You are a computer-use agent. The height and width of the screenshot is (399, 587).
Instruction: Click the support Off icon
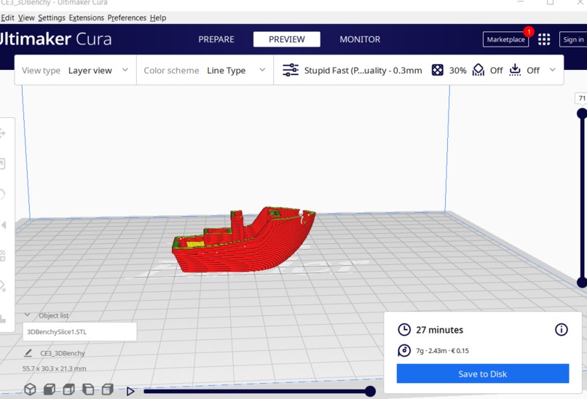[478, 70]
